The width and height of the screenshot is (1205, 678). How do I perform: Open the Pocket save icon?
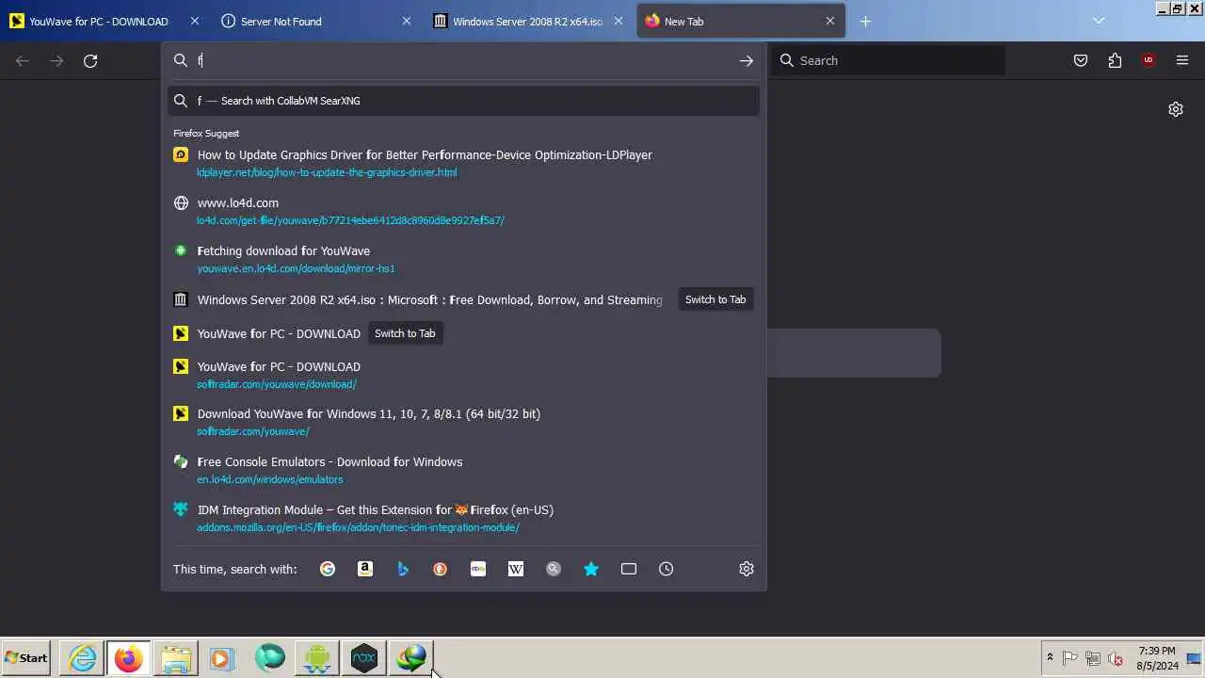1081,60
